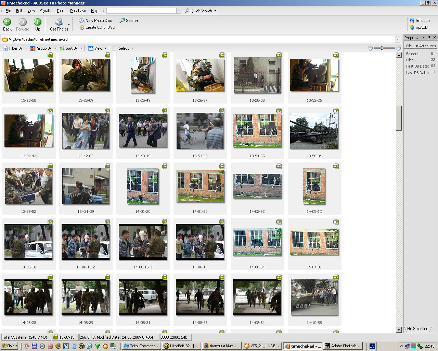438x351 pixels.
Task: Select thumbnail 14-10-55
Action: (x=314, y=297)
